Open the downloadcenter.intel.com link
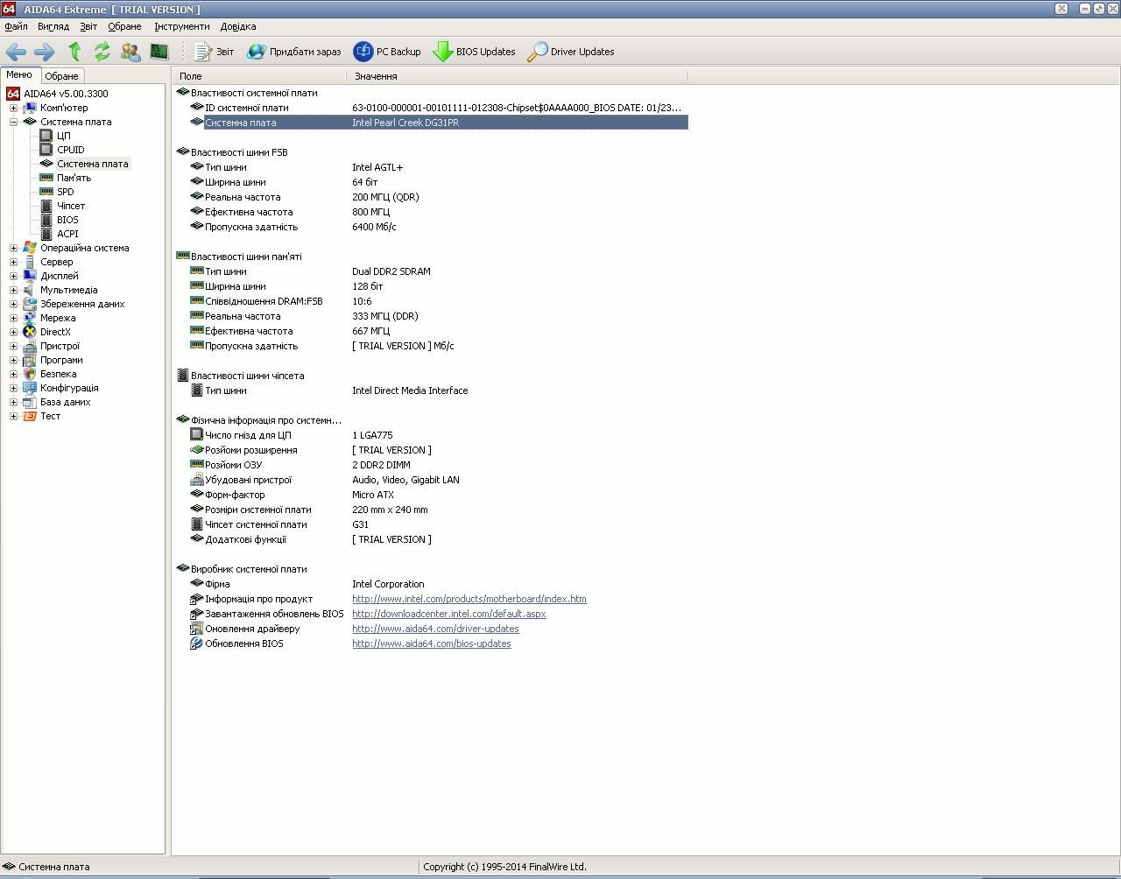 pyautogui.click(x=449, y=614)
